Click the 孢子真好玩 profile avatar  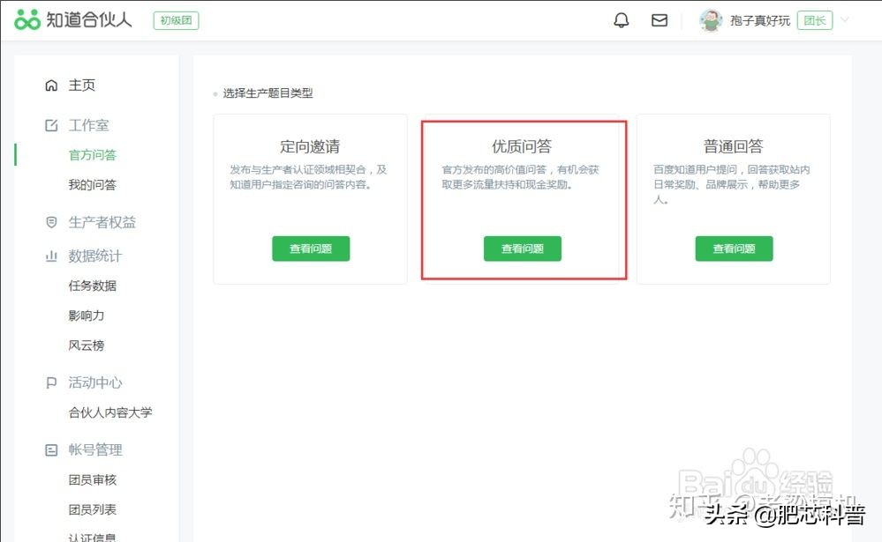[711, 19]
